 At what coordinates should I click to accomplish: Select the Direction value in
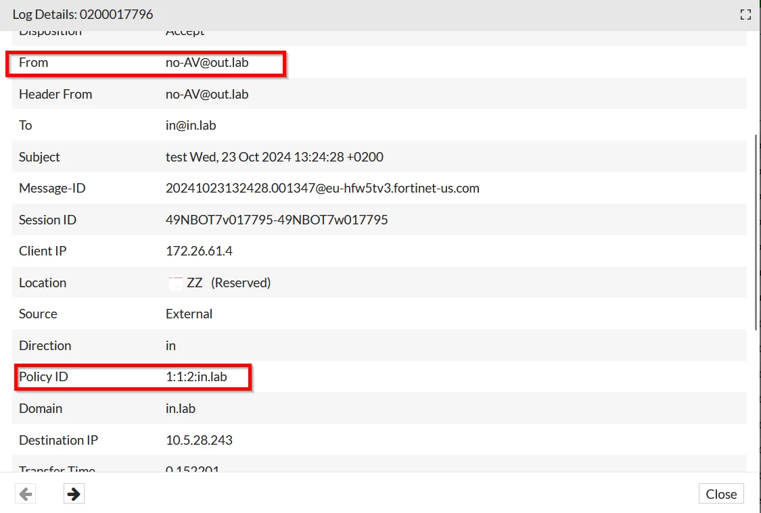[171, 346]
